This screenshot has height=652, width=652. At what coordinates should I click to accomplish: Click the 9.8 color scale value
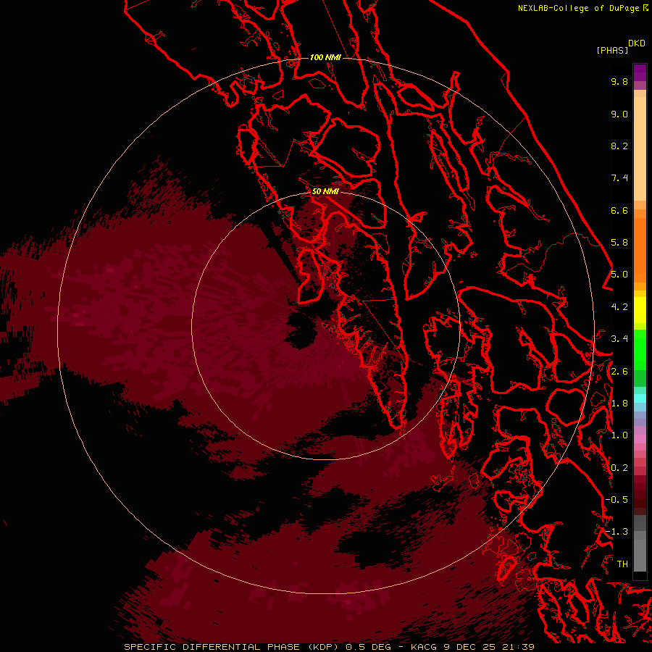point(619,81)
